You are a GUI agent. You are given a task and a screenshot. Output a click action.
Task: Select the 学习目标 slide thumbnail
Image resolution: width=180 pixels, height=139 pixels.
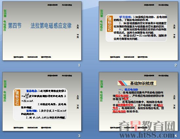tap(138, 31)
